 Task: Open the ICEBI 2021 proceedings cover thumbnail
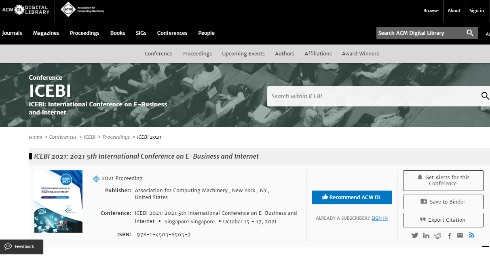(58, 201)
